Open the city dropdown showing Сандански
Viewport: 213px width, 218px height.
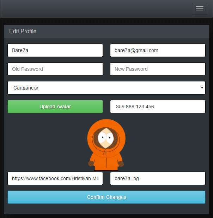(x=107, y=88)
